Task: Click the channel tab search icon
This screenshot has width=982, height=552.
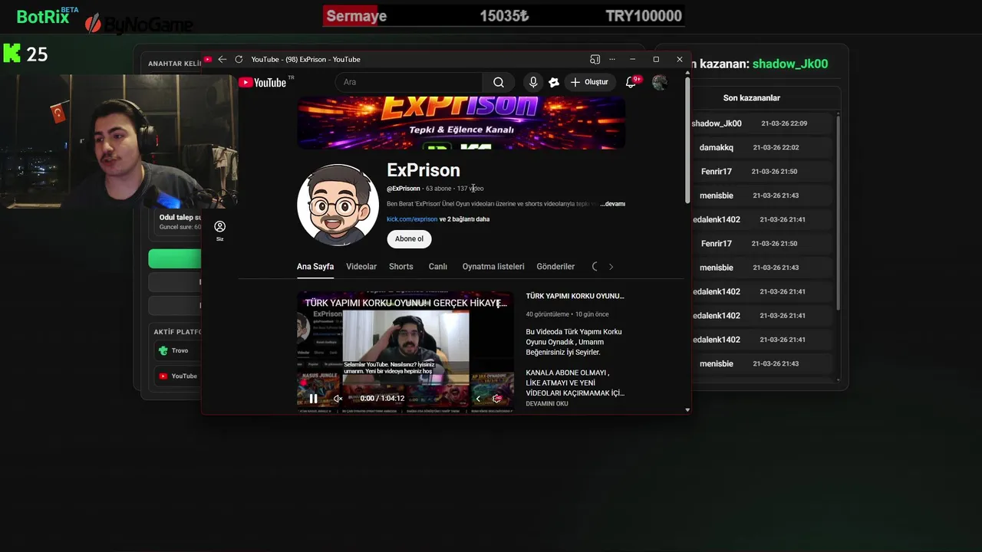Action: (x=595, y=267)
